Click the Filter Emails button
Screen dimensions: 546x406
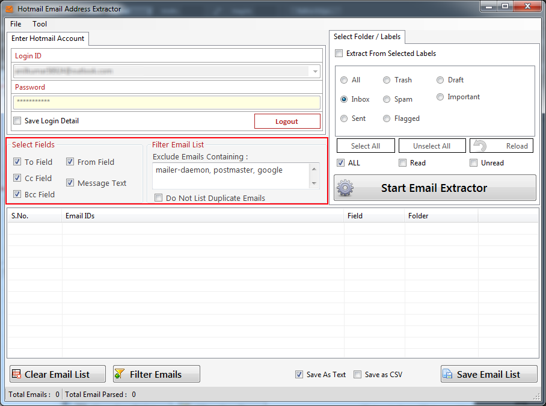click(x=156, y=374)
